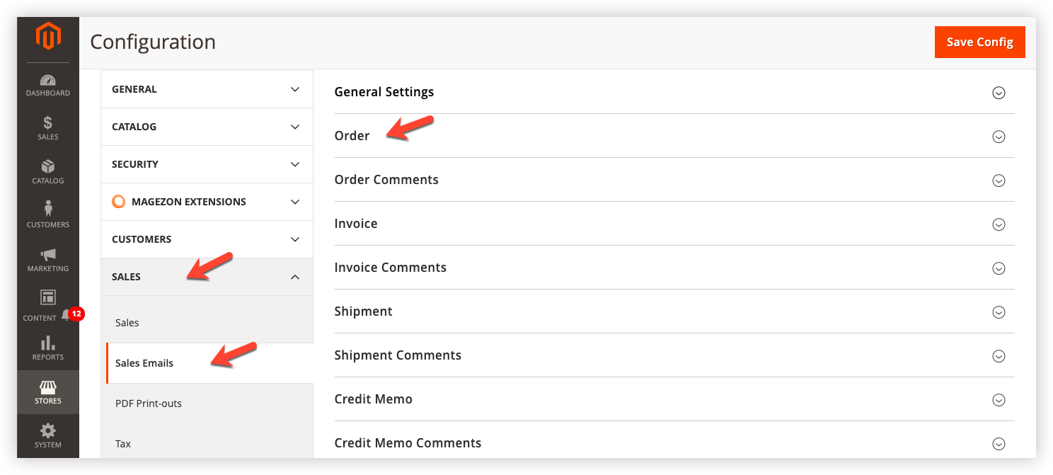Click the Magento logo icon
The width and height of the screenshot is (1053, 475).
click(x=48, y=37)
